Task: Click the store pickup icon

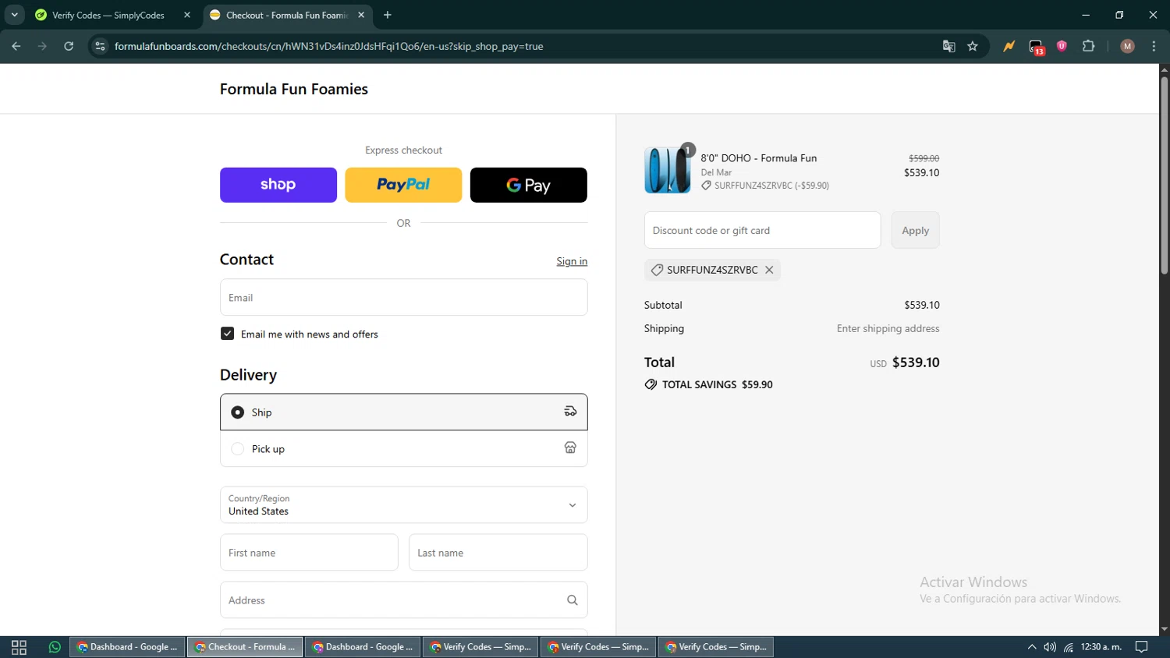Action: tap(570, 448)
